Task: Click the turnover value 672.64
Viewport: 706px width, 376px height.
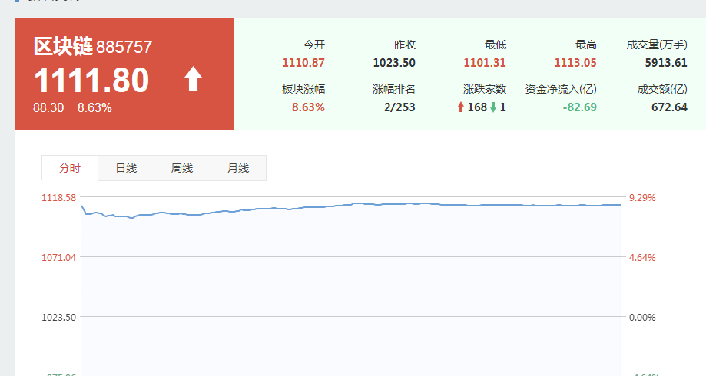Action: pyautogui.click(x=670, y=107)
